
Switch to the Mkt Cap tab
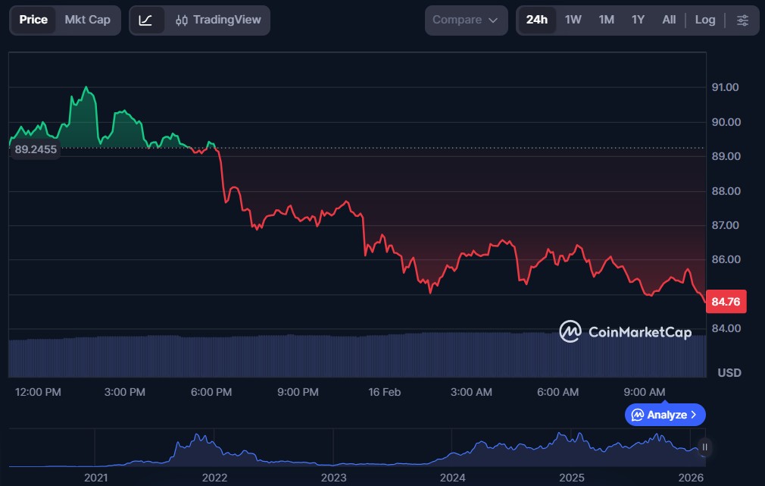87,20
